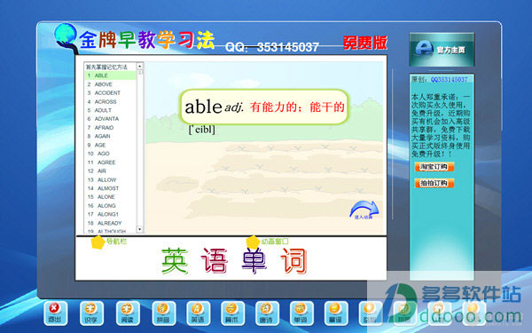Select word 10 AGO in list
Viewport: 532px width, 333px height.
point(110,154)
